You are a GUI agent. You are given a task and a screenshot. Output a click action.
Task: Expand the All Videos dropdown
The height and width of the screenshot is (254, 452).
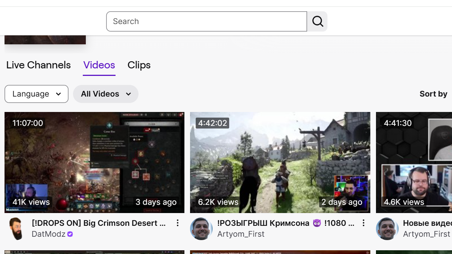(106, 94)
